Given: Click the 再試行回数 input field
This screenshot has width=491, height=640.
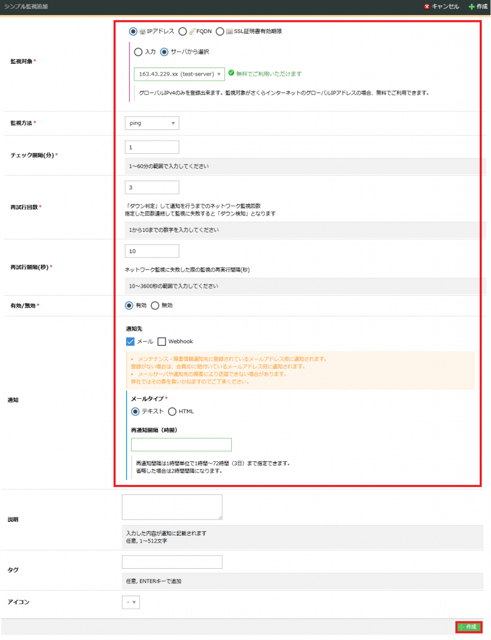Looking at the screenshot, I should click(x=152, y=187).
